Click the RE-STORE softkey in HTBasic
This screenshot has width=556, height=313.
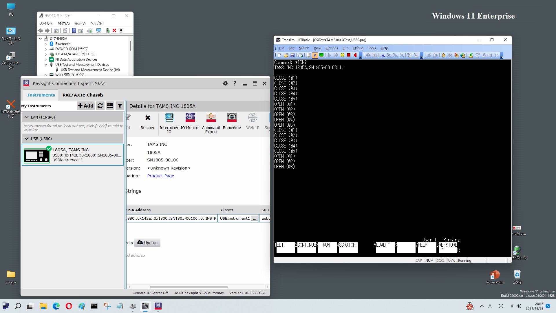click(448, 247)
